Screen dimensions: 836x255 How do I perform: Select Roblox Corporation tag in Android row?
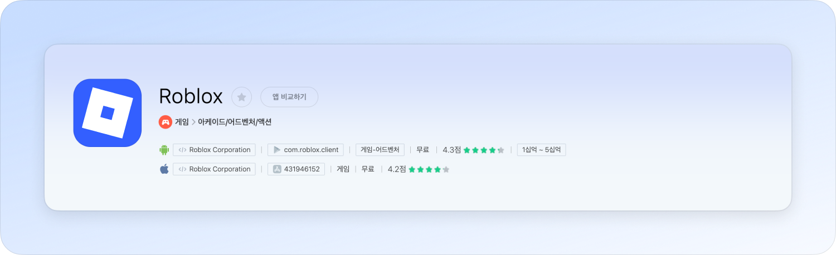pyautogui.click(x=214, y=150)
